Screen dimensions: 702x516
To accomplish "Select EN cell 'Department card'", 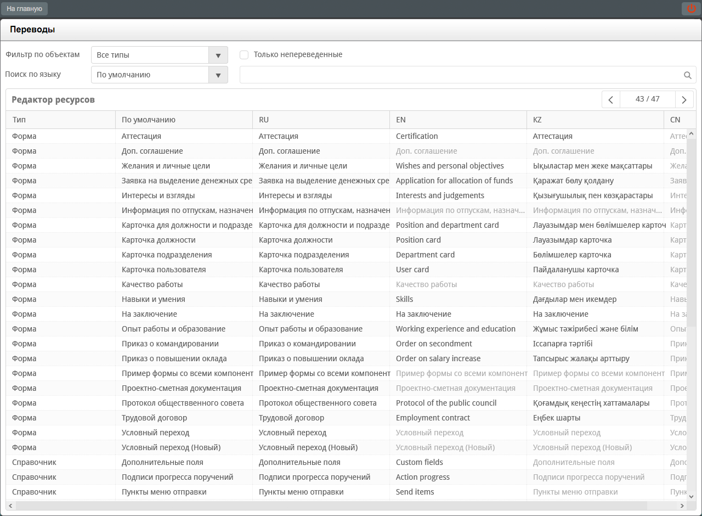I will click(x=458, y=255).
